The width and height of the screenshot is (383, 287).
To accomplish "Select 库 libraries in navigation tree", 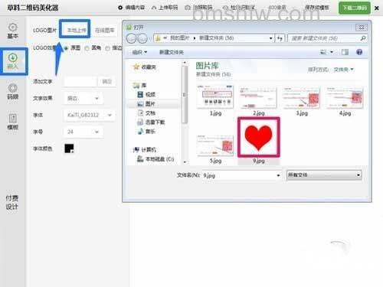I will click(140, 85).
